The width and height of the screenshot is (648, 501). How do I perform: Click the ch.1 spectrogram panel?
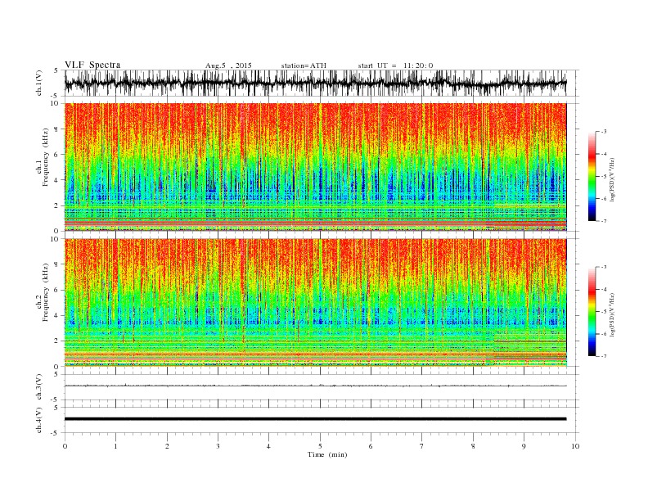[315, 167]
